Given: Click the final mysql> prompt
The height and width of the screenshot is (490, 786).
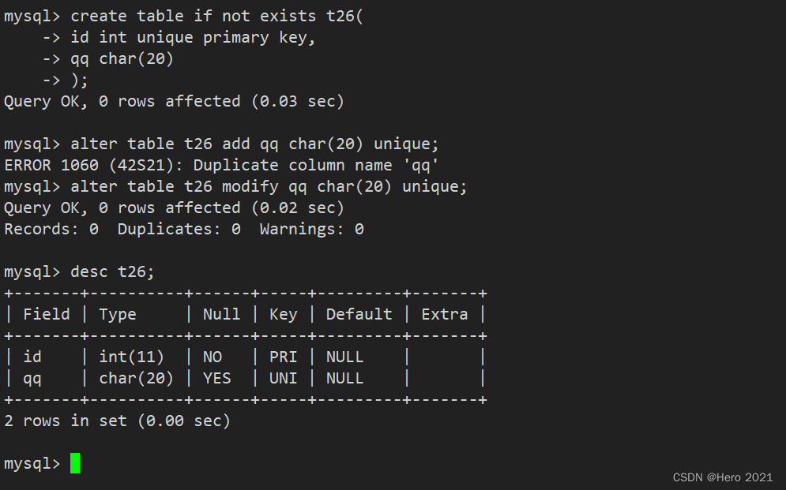Looking at the screenshot, I should click(x=32, y=464).
